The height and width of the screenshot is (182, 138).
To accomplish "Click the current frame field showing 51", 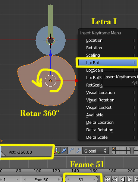I will pyautogui.click(x=81, y=179).
